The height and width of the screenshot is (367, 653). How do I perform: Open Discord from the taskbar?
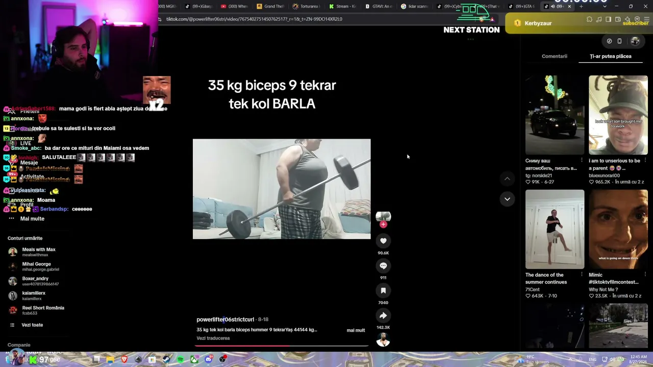click(x=208, y=359)
